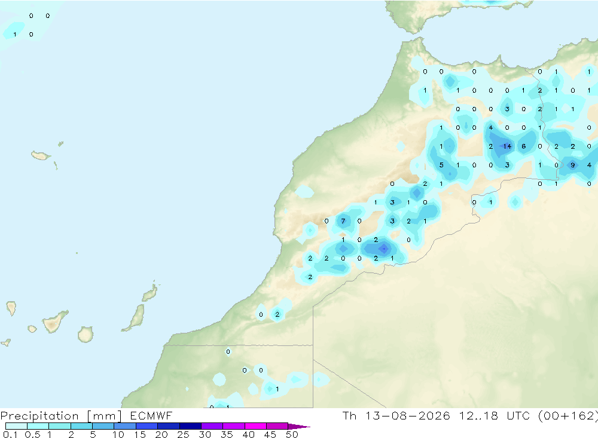Click the '0.1' legend scale label
This screenshot has height=438, width=598.
coord(10,434)
